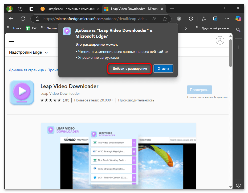Viewport: 248px width, 193px height.
Task: Open the Домашняя страница breadcrumb link
Action: 26,70
